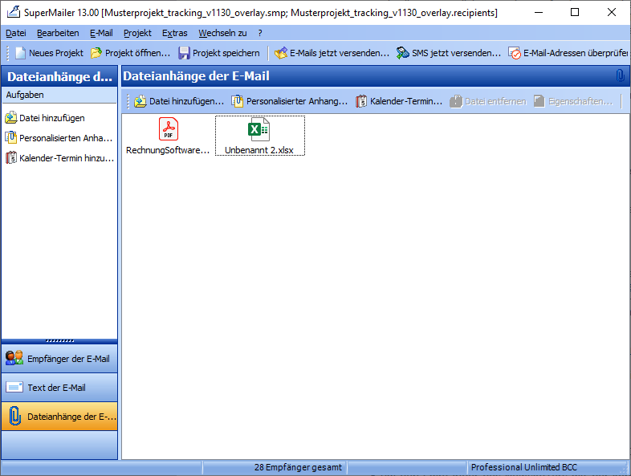Click Kalender-Termin hinzufügen sidebar task
This screenshot has height=476, width=631.
(x=59, y=158)
